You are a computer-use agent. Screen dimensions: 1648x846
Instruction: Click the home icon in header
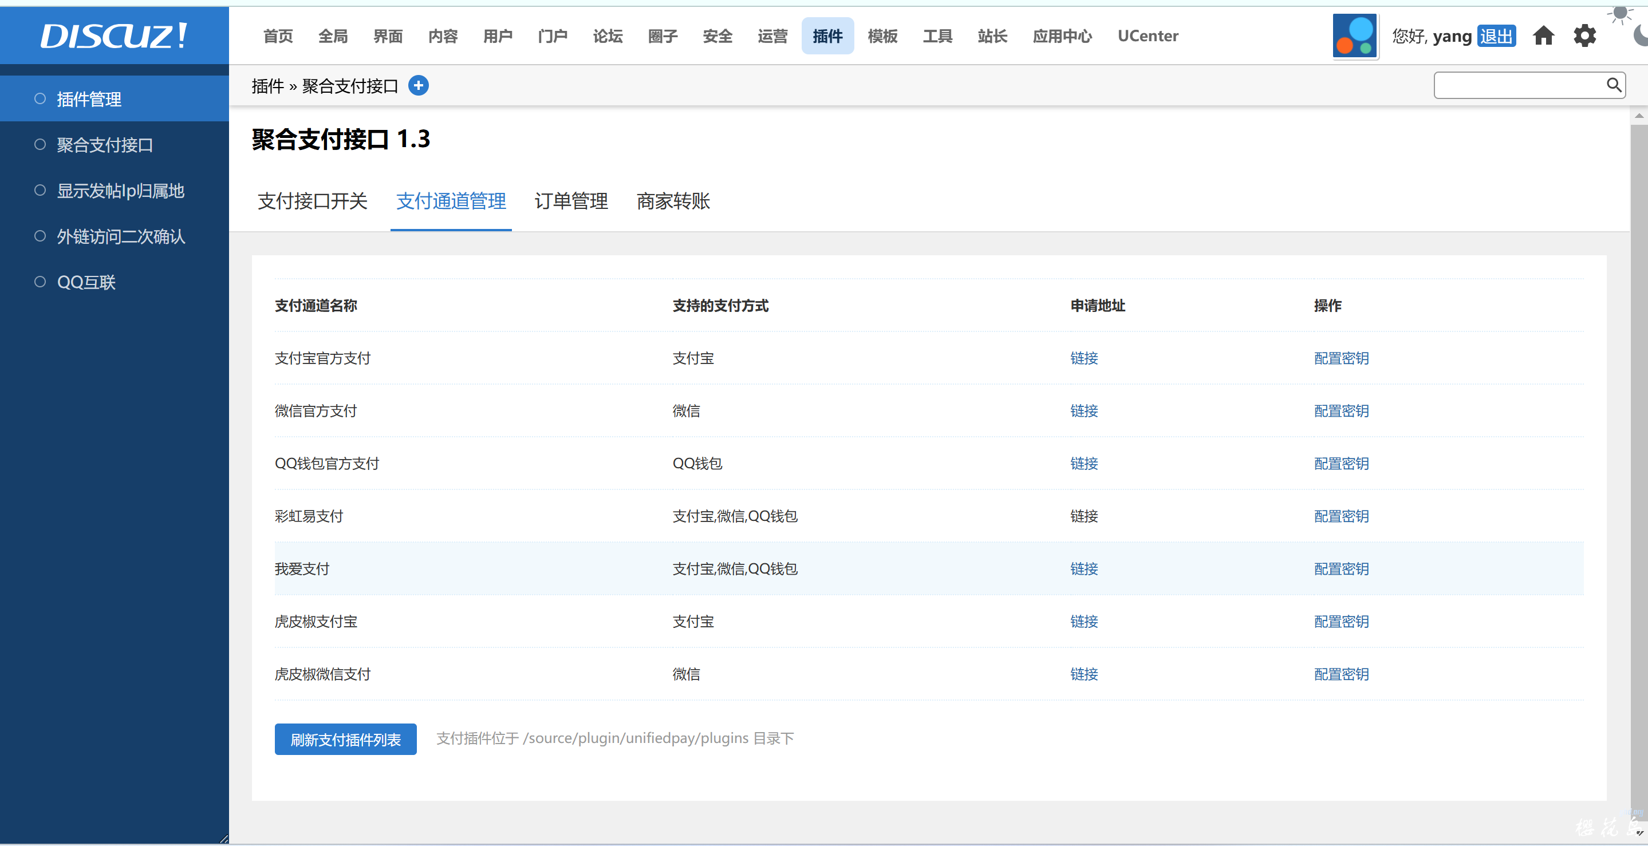click(1543, 36)
